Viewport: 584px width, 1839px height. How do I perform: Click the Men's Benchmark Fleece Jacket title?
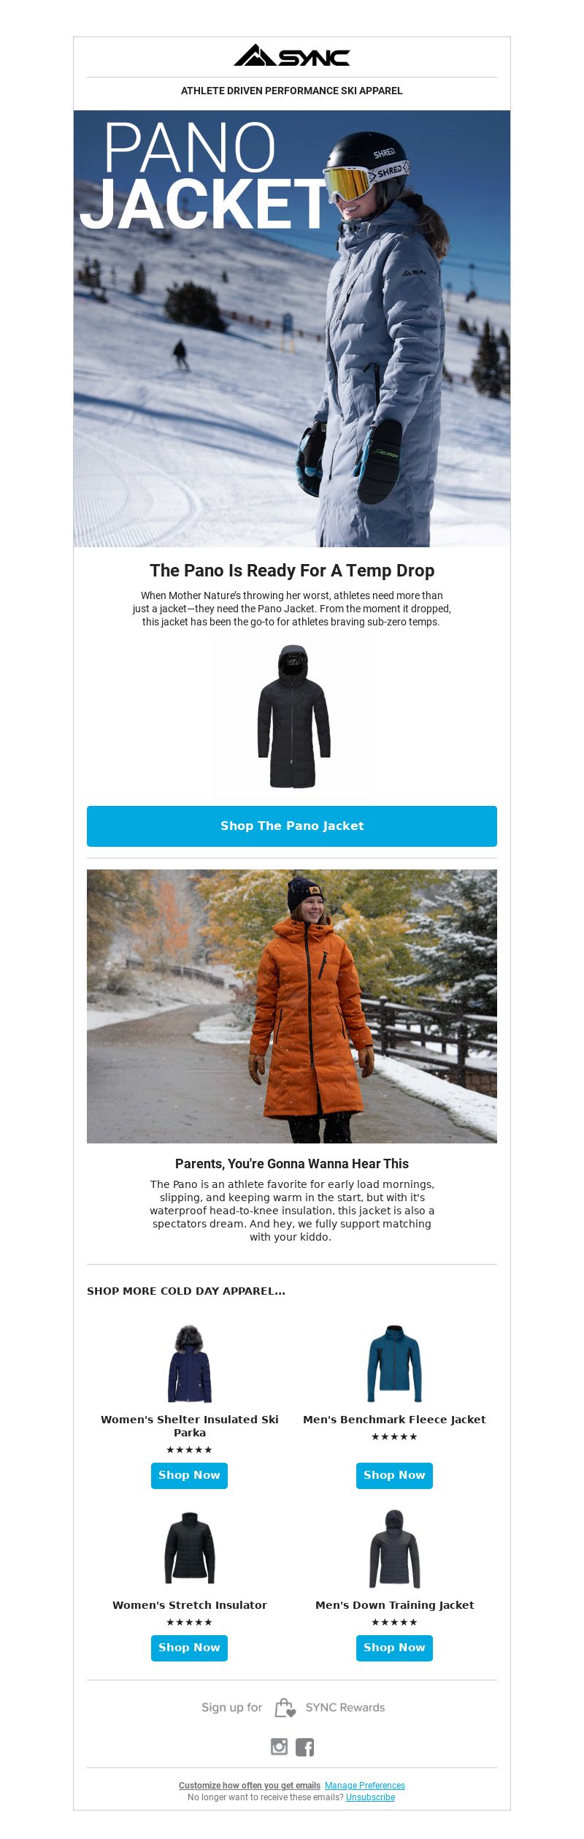394,1420
